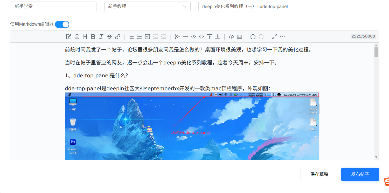
Task: Click the editor scrollbar thumb
Action: (x=376, y=52)
